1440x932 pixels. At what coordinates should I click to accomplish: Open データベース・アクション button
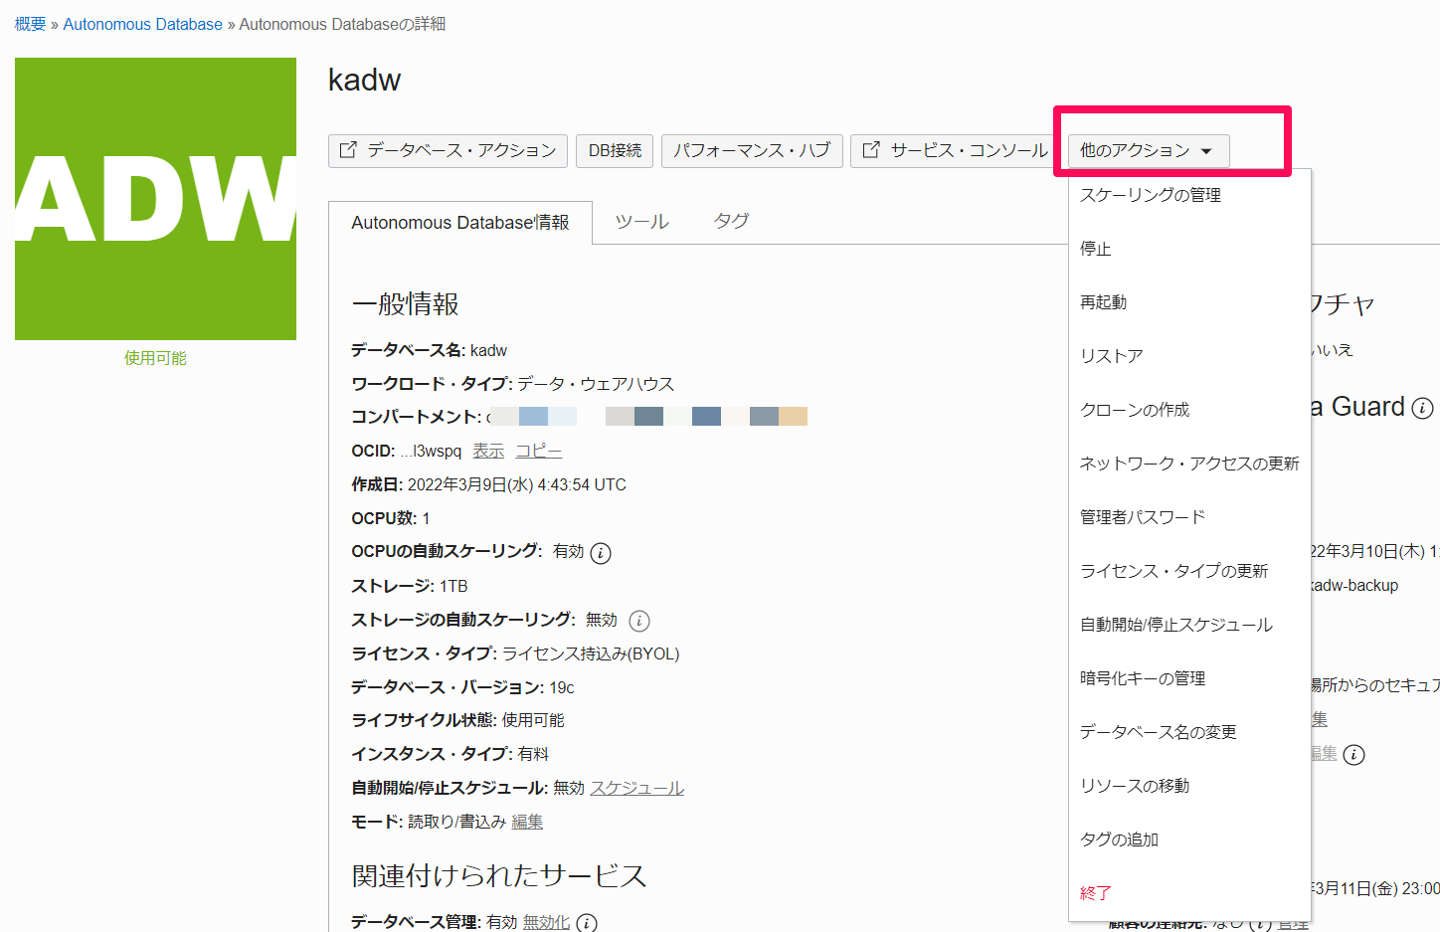tap(448, 150)
